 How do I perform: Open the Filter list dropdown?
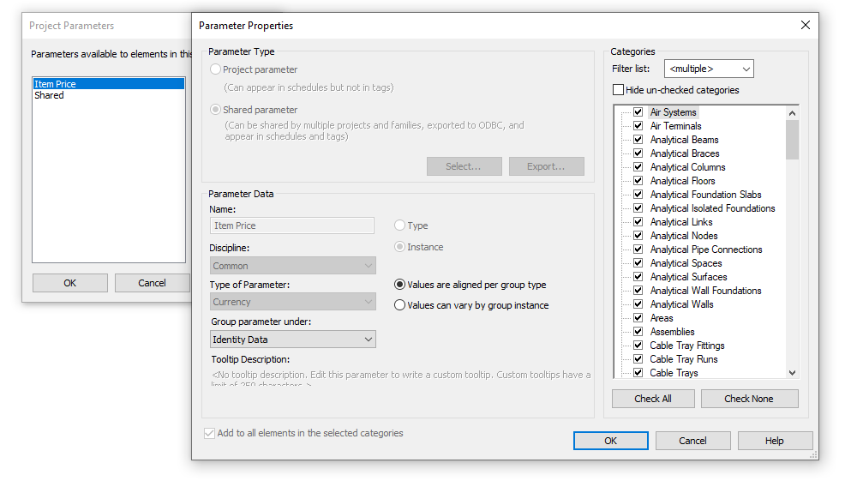pyautogui.click(x=709, y=69)
